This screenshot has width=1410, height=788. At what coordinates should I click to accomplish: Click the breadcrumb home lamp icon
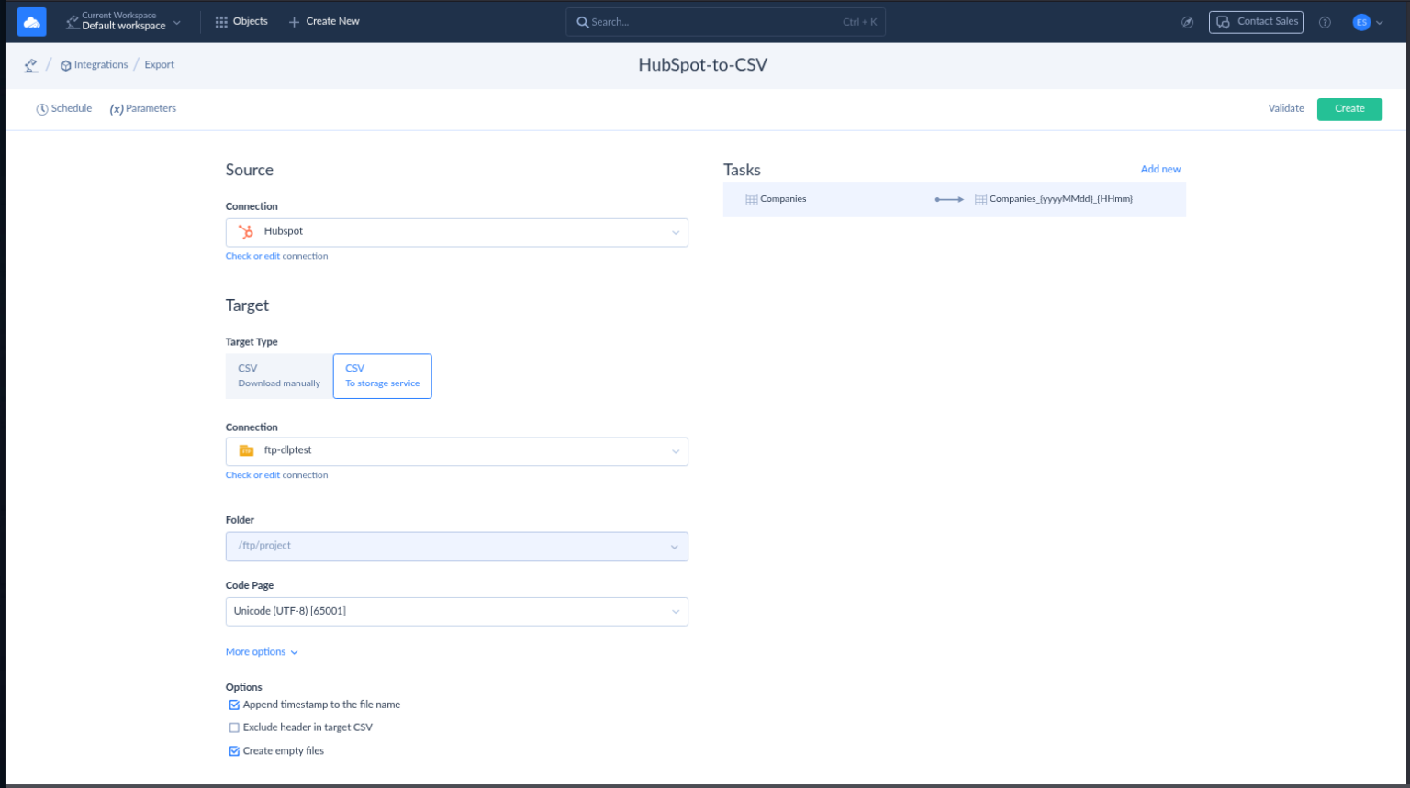[x=31, y=64]
